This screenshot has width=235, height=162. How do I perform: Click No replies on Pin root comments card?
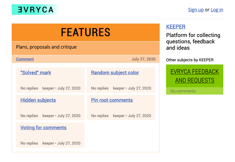tap(100, 116)
